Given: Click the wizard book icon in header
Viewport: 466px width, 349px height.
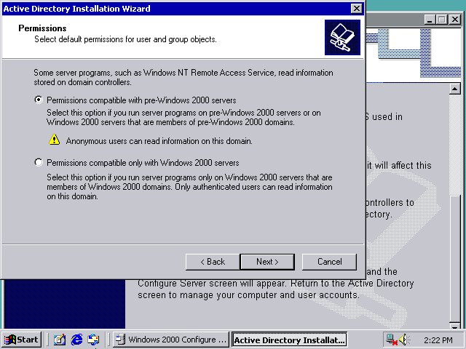Looking at the screenshot, I should point(342,37).
